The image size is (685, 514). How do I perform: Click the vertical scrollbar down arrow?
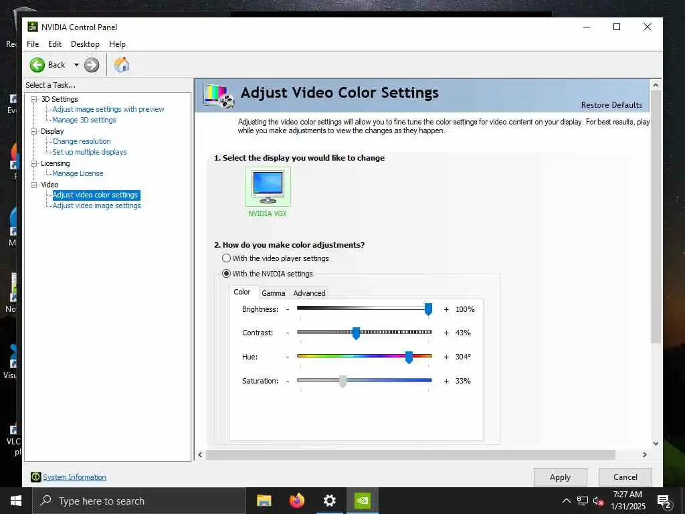(x=656, y=443)
